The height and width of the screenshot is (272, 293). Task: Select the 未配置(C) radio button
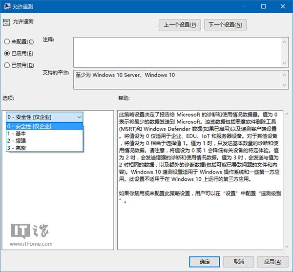pos(7,41)
